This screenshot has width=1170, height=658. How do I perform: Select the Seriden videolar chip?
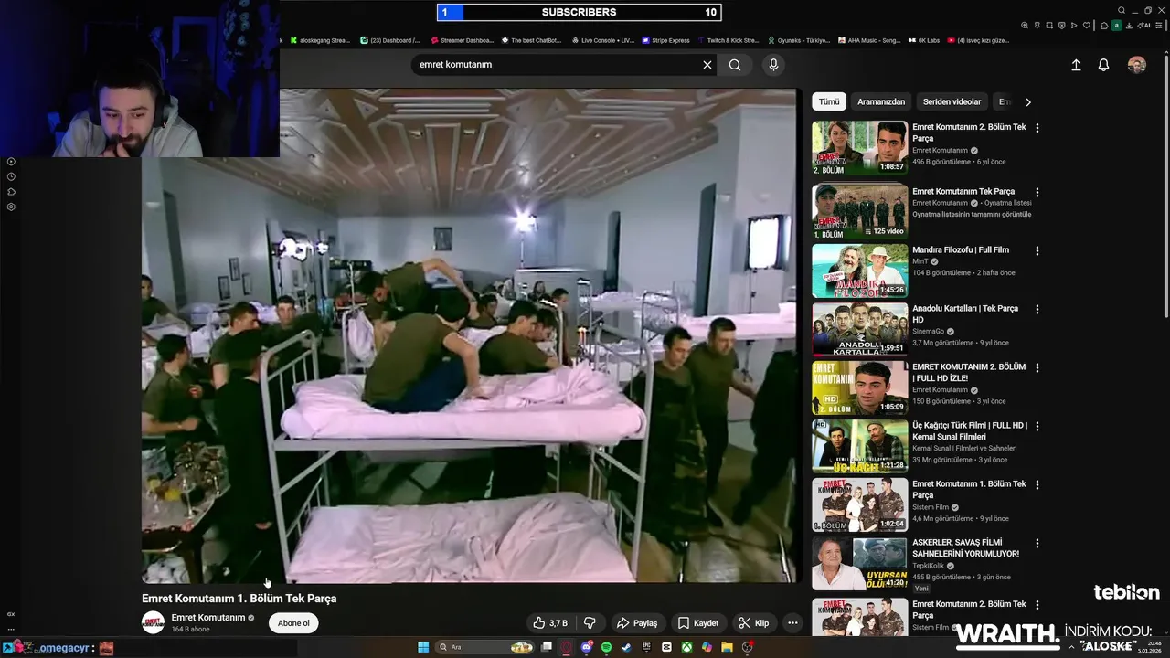point(952,101)
